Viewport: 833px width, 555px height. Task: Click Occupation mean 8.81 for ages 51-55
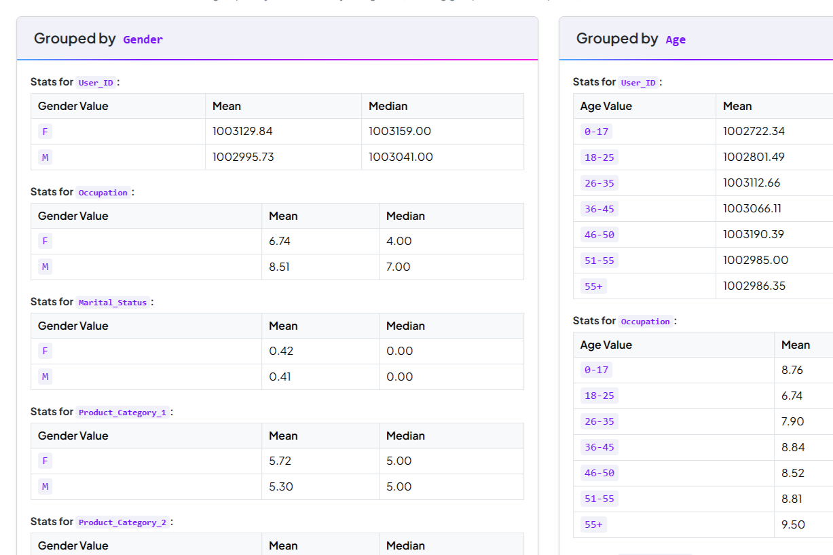(x=792, y=499)
